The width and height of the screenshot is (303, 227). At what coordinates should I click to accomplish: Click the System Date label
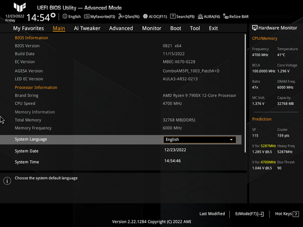point(27,151)
